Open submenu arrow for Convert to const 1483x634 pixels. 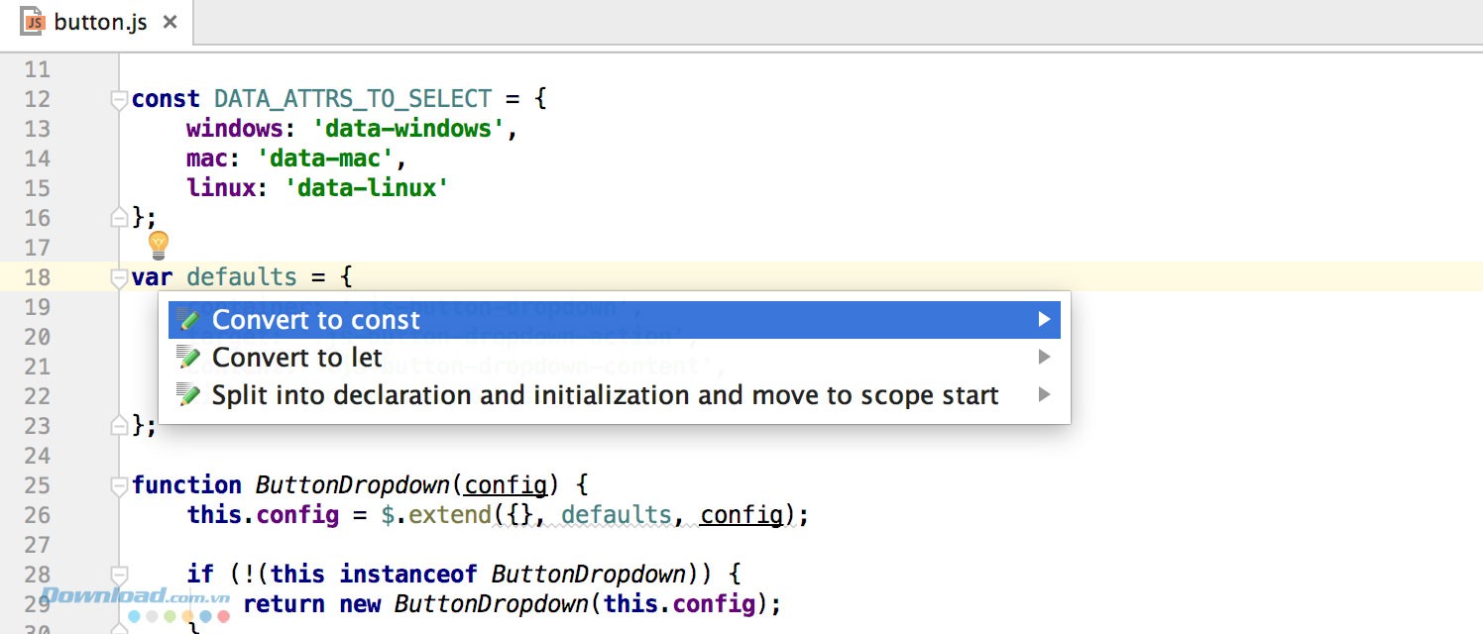tap(1044, 320)
